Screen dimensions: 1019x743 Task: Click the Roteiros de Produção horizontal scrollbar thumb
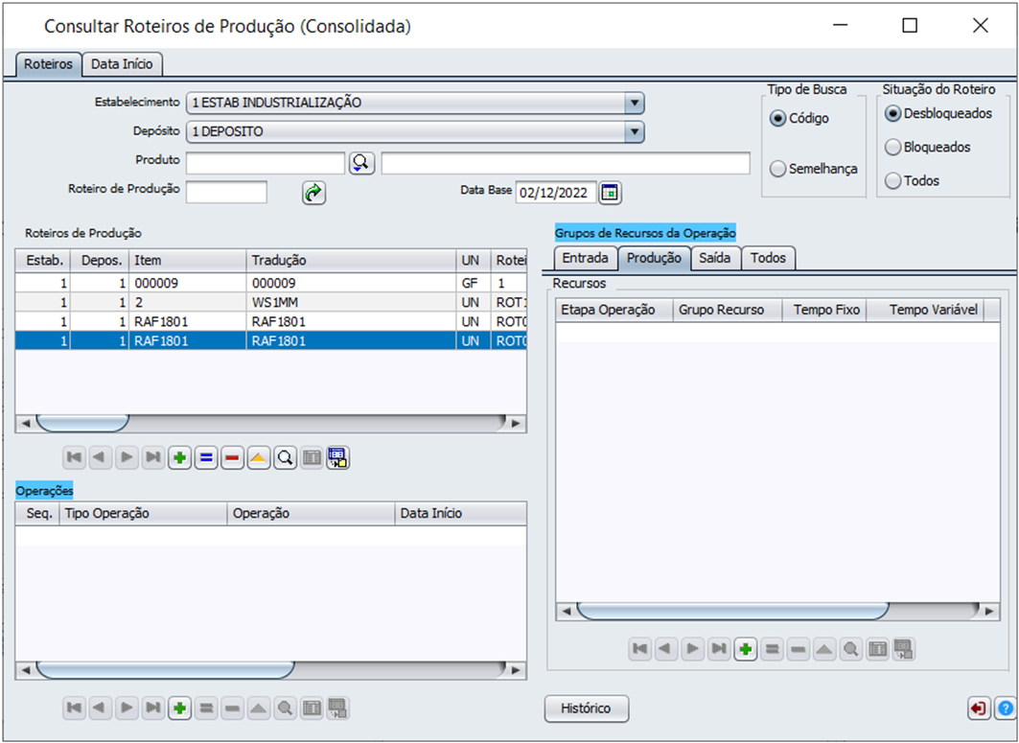pos(82,423)
